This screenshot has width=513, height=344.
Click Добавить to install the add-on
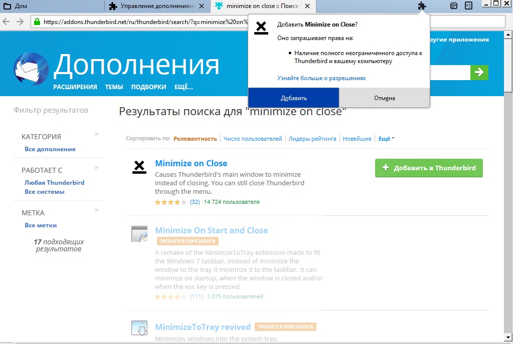[293, 98]
